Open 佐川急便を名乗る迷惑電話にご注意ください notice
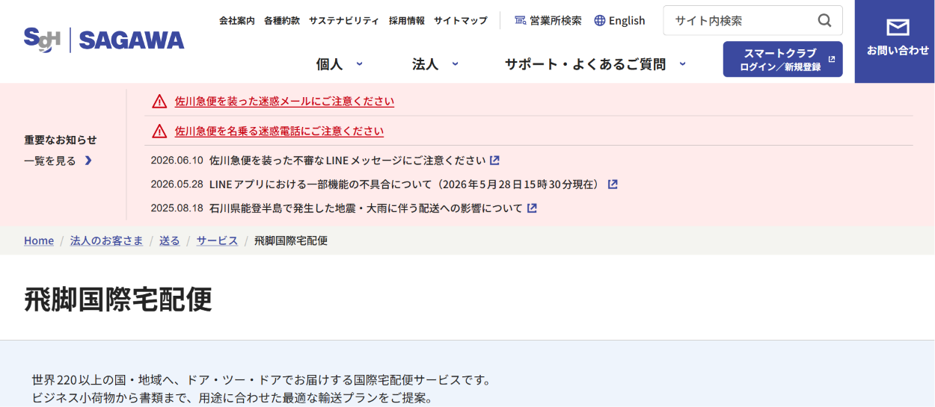 click(279, 131)
